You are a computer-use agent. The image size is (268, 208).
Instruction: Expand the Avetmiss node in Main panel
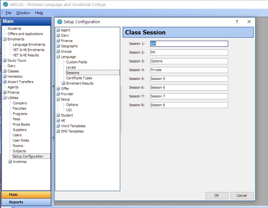click(x=10, y=162)
